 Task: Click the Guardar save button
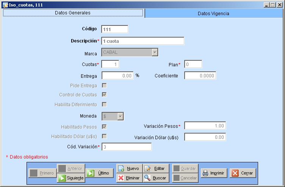(185, 168)
